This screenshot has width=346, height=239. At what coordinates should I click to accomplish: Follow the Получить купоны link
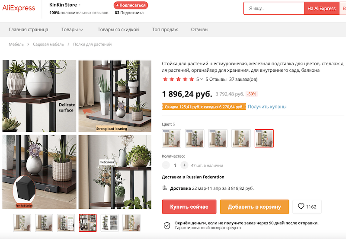pyautogui.click(x=267, y=107)
